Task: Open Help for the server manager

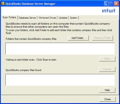Action: 107,90
